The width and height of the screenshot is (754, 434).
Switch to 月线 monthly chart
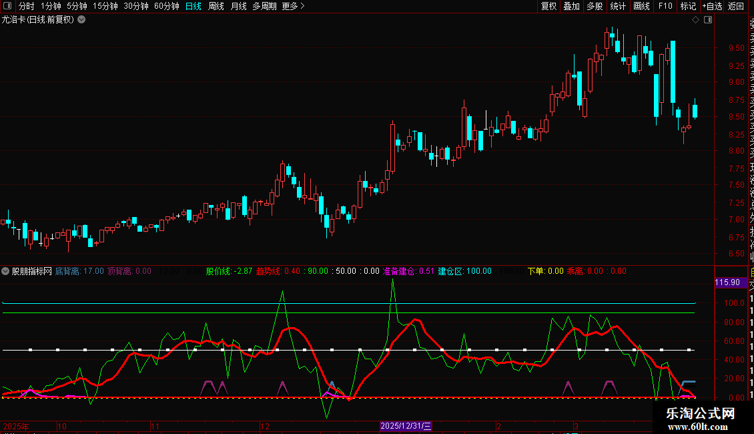238,6
